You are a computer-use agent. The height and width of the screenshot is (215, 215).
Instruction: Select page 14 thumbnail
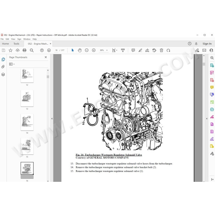[x=27, y=122]
